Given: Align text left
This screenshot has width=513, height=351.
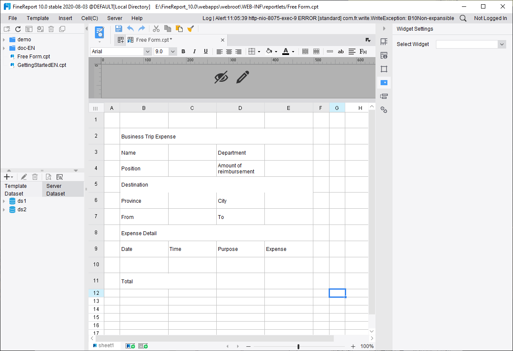Looking at the screenshot, I should tap(220, 52).
